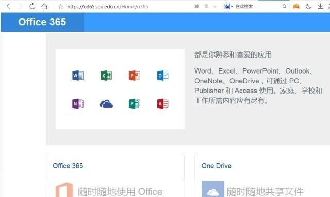Click the 随时随地使用 Office text

pos(120,191)
